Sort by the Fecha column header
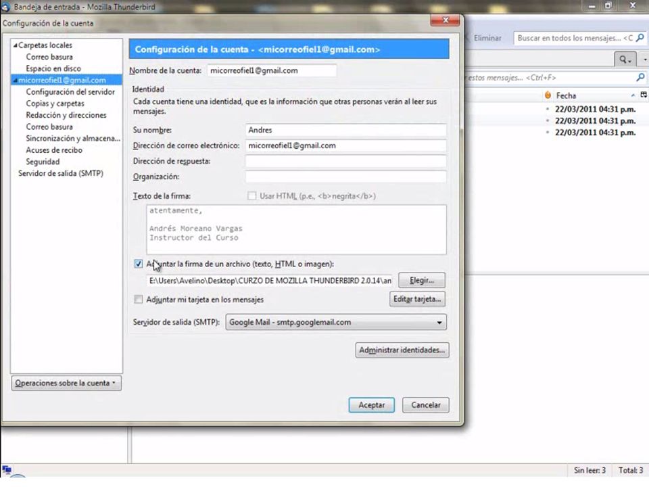This screenshot has width=649, height=487. (x=590, y=95)
